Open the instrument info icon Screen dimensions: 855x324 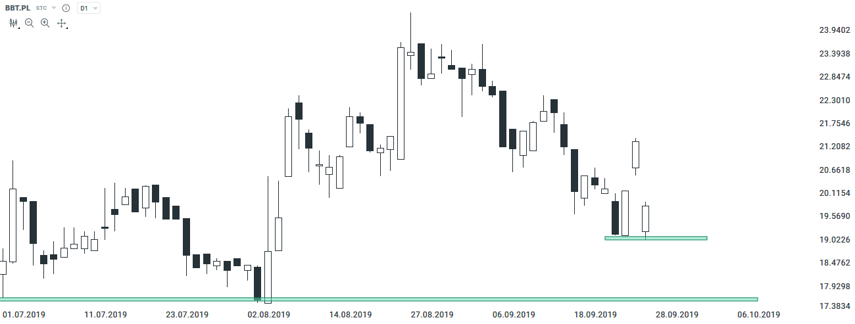click(66, 9)
